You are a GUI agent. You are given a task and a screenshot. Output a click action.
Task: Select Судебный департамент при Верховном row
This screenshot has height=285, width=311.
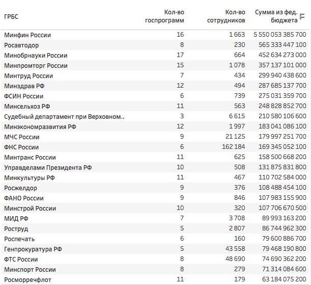[64, 117]
